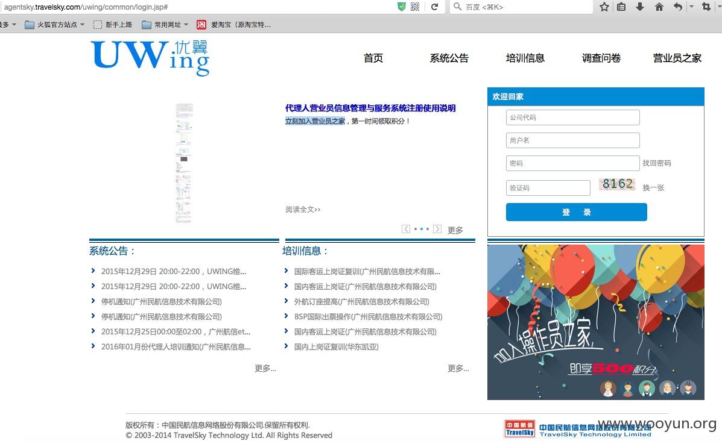Click the 加入操作员之家 balloon banner
This screenshot has width=722, height=441.
coord(596,322)
